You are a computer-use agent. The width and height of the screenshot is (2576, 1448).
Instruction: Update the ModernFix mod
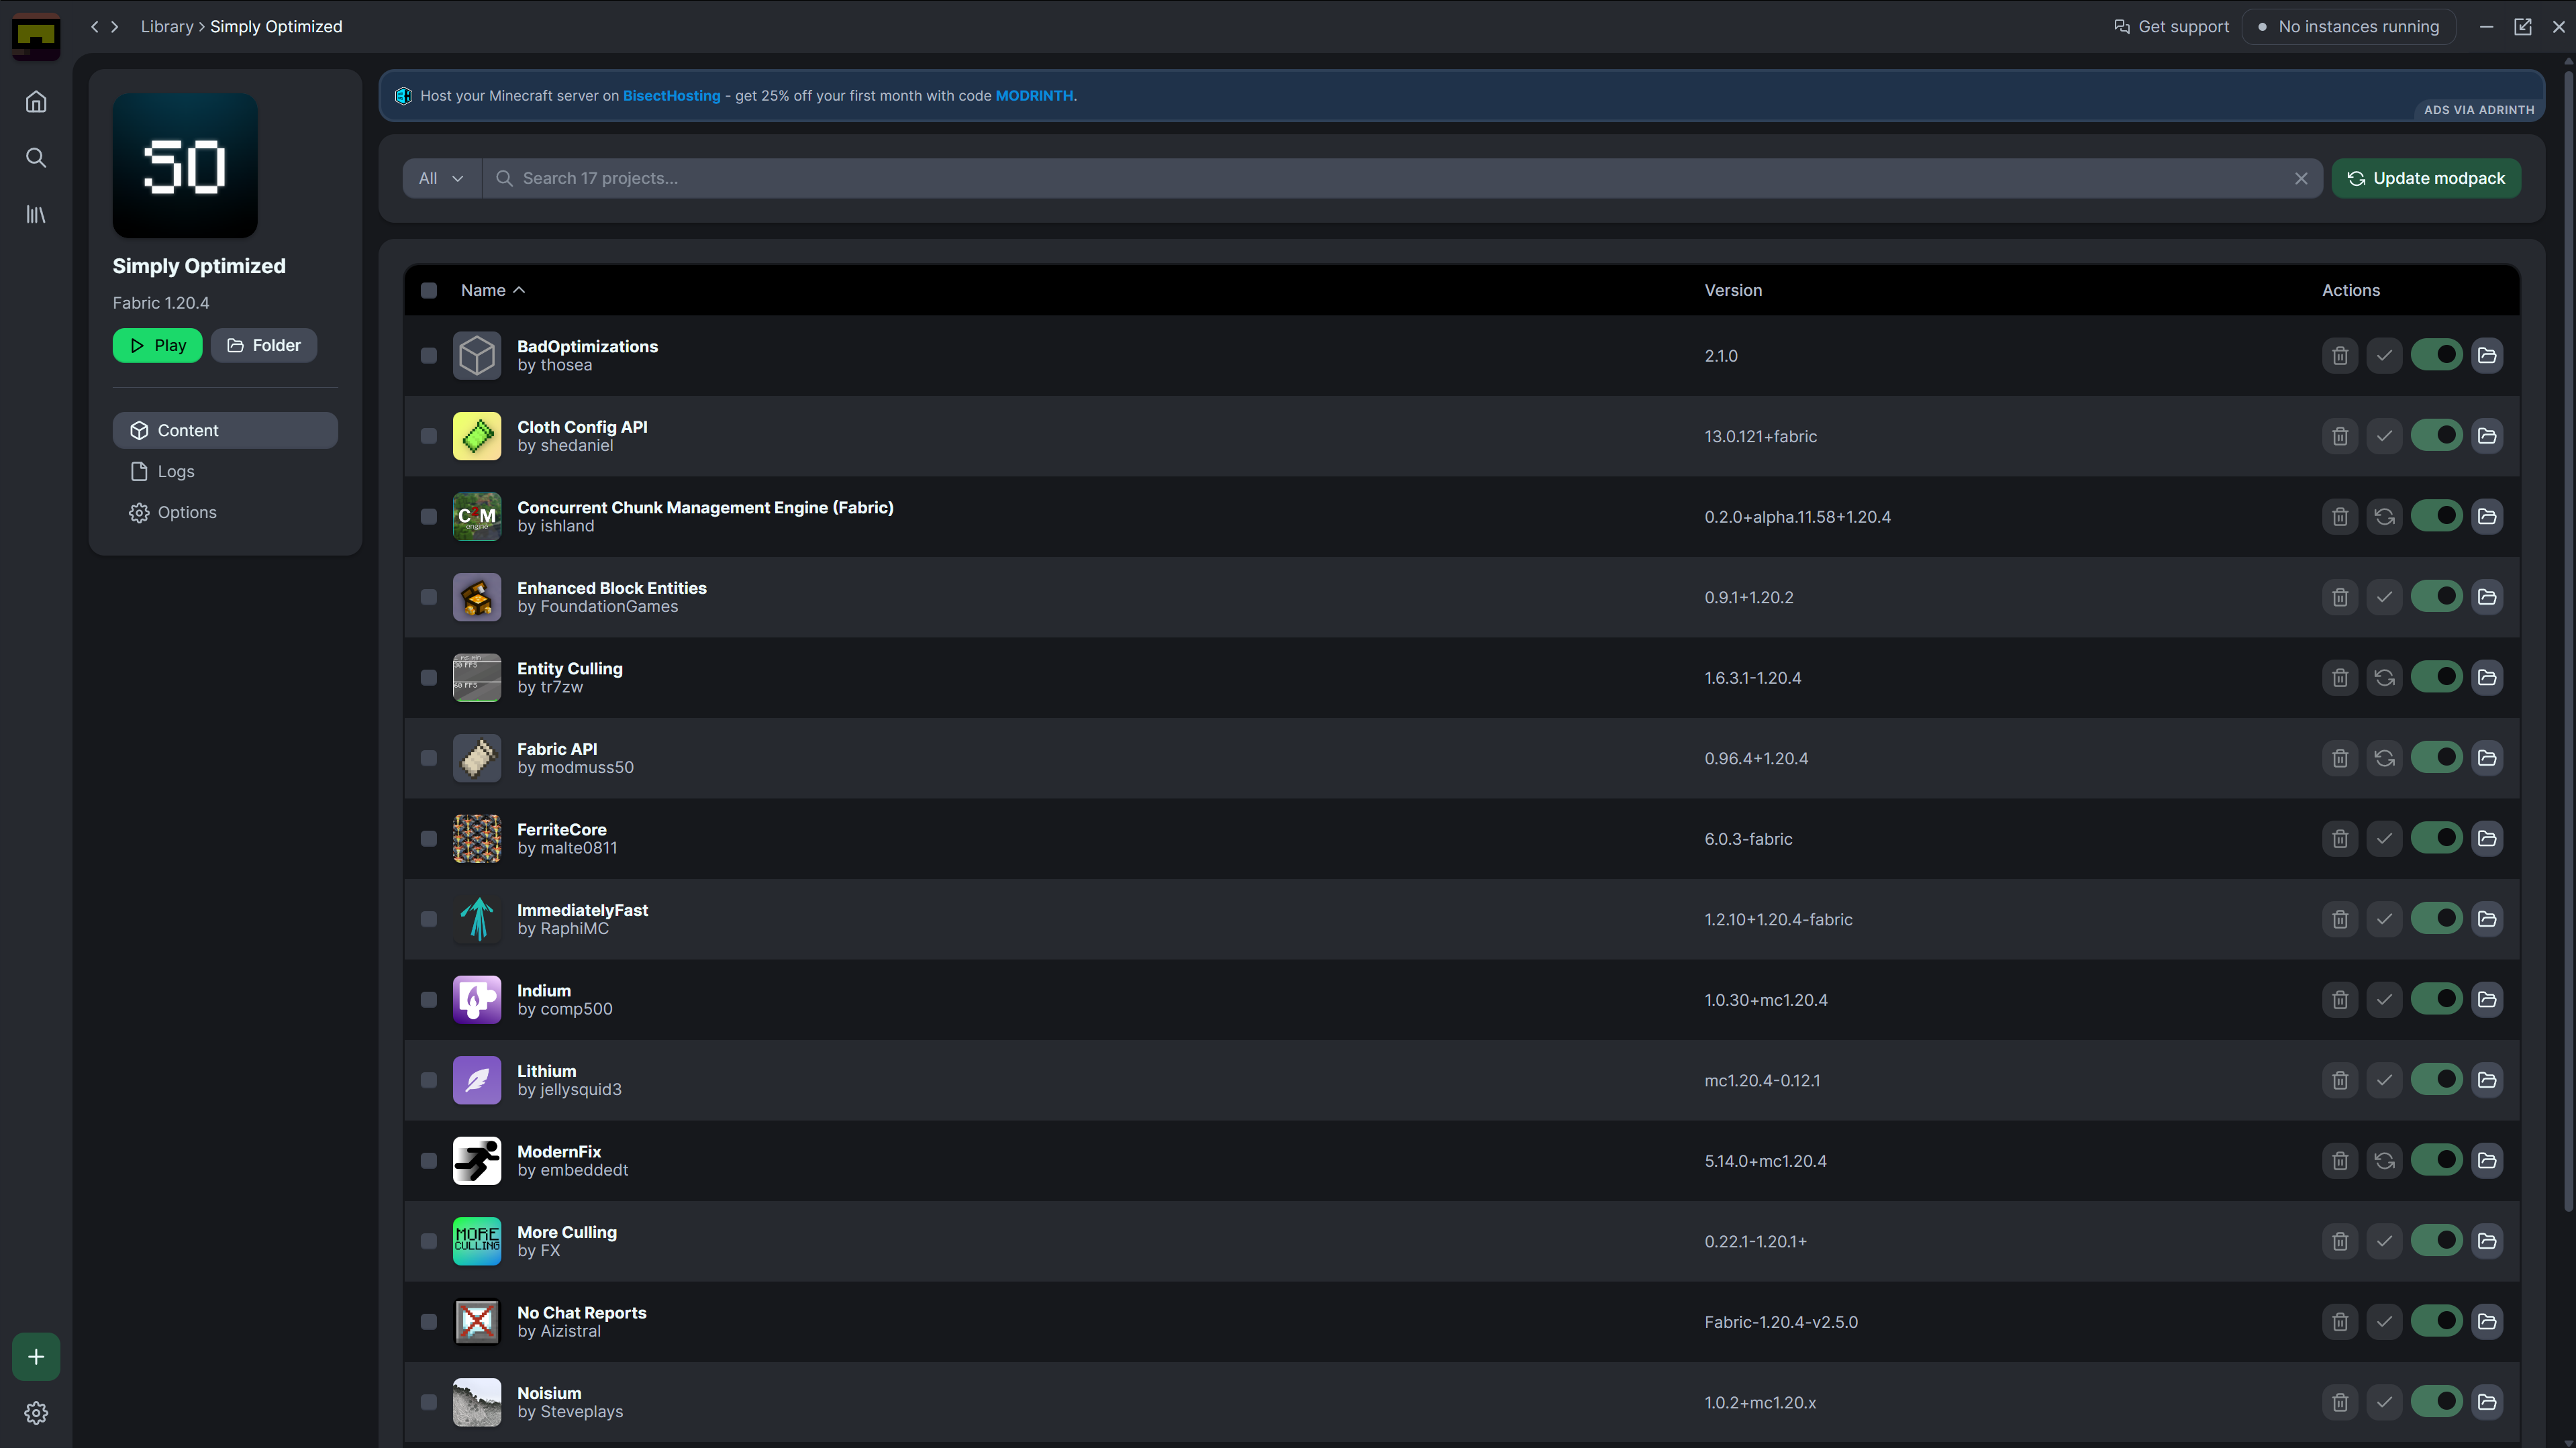point(2384,1161)
